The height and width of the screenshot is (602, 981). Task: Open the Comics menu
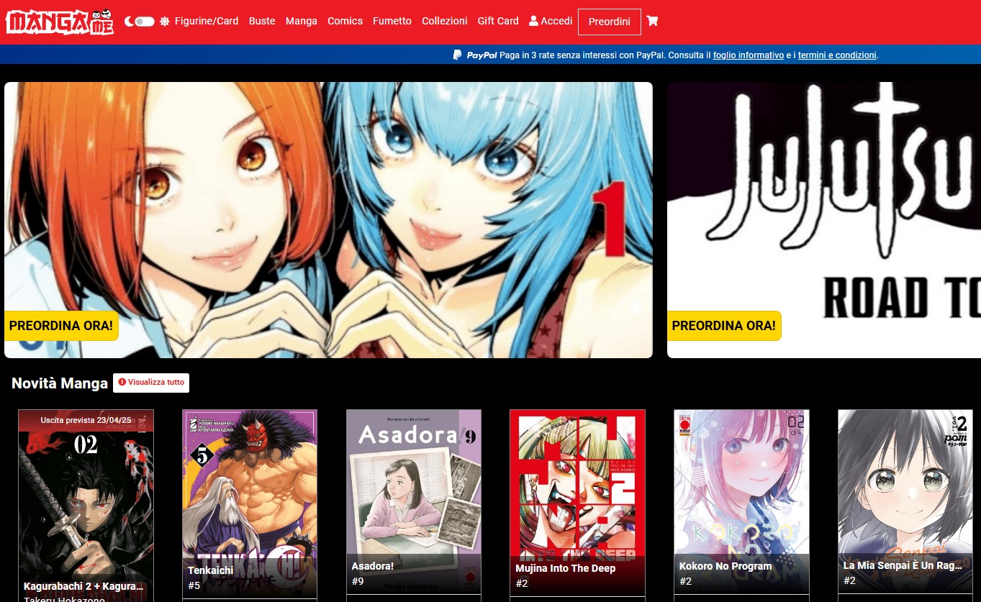pos(345,21)
